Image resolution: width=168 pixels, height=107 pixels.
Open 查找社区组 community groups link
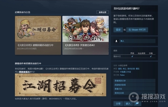click(x=134, y=93)
